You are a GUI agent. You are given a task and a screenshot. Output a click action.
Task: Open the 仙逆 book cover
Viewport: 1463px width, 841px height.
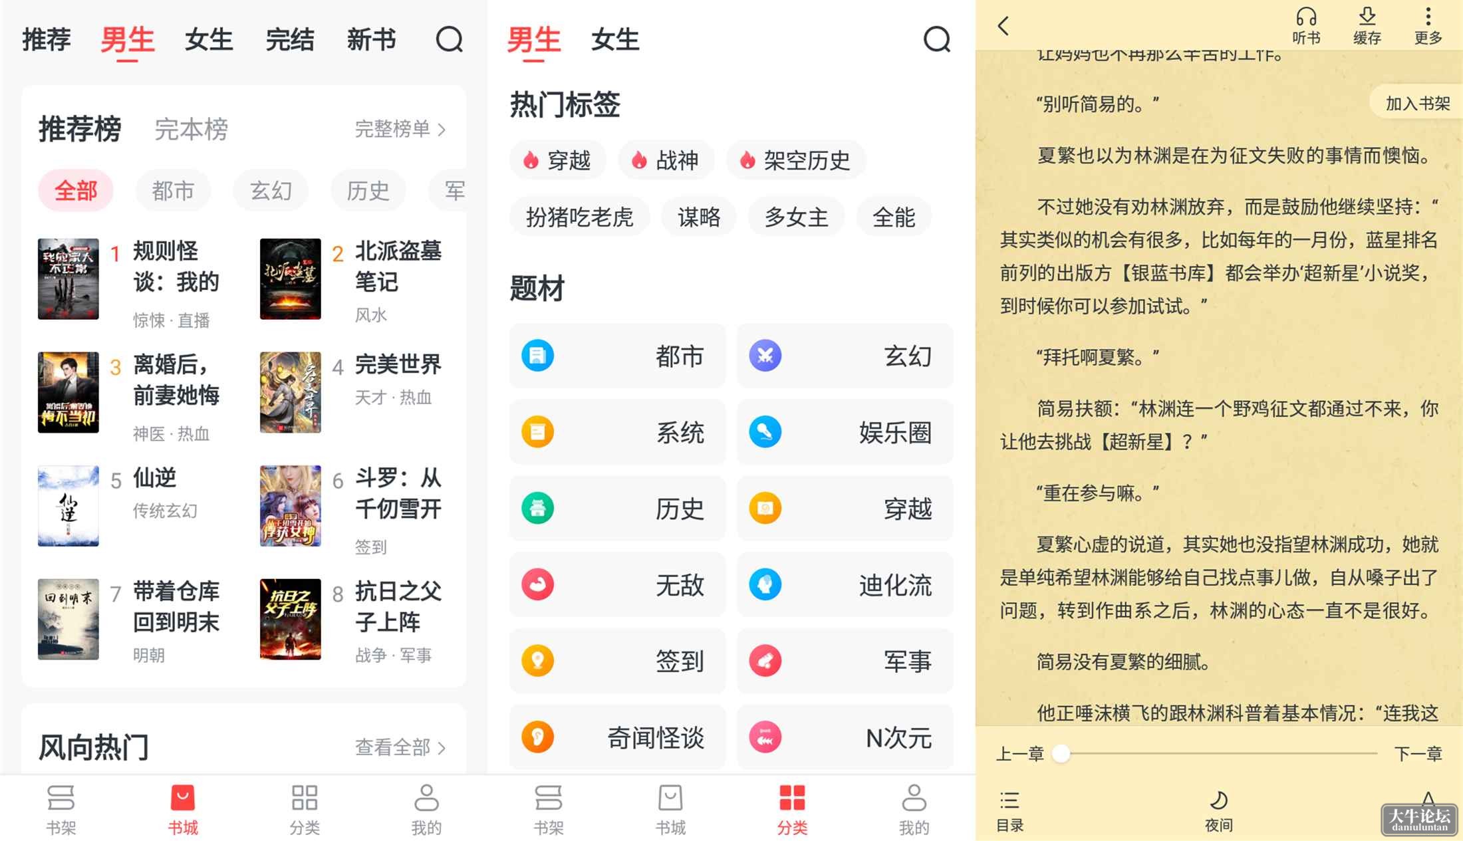coord(68,505)
